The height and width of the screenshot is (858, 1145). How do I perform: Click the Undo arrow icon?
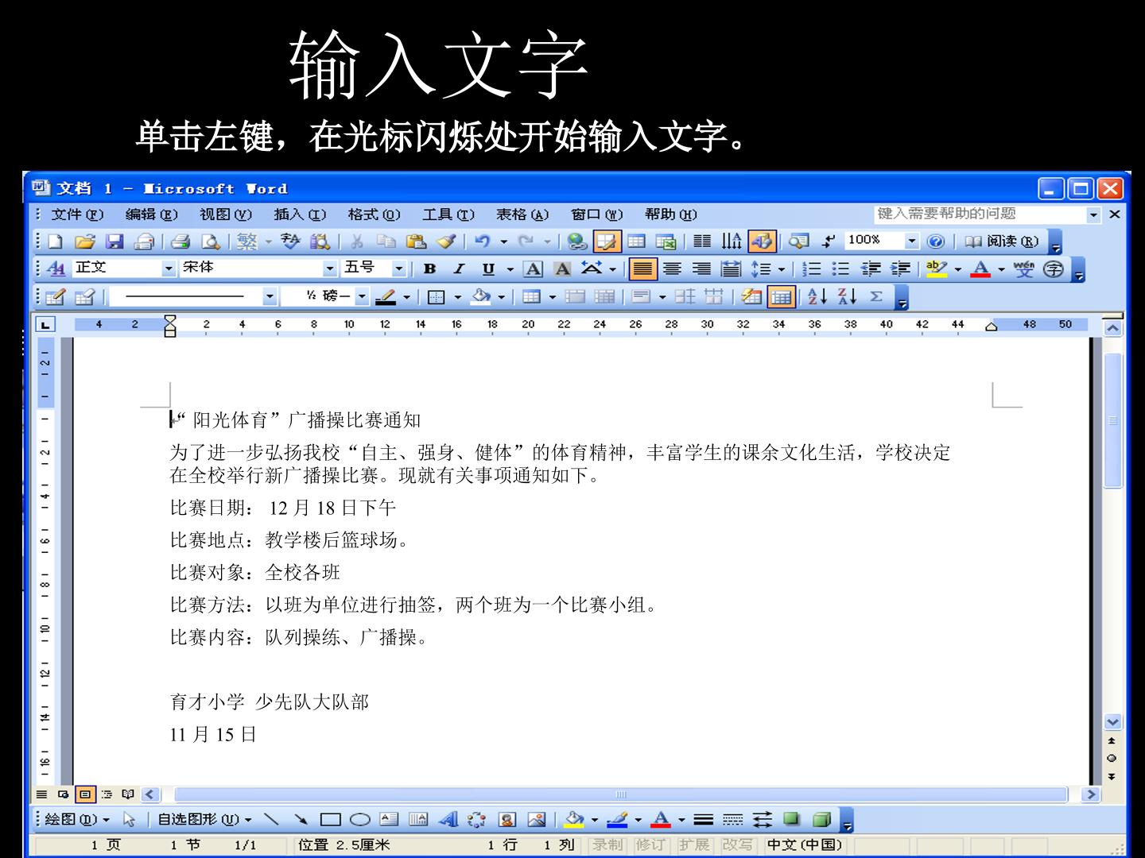[x=482, y=241]
